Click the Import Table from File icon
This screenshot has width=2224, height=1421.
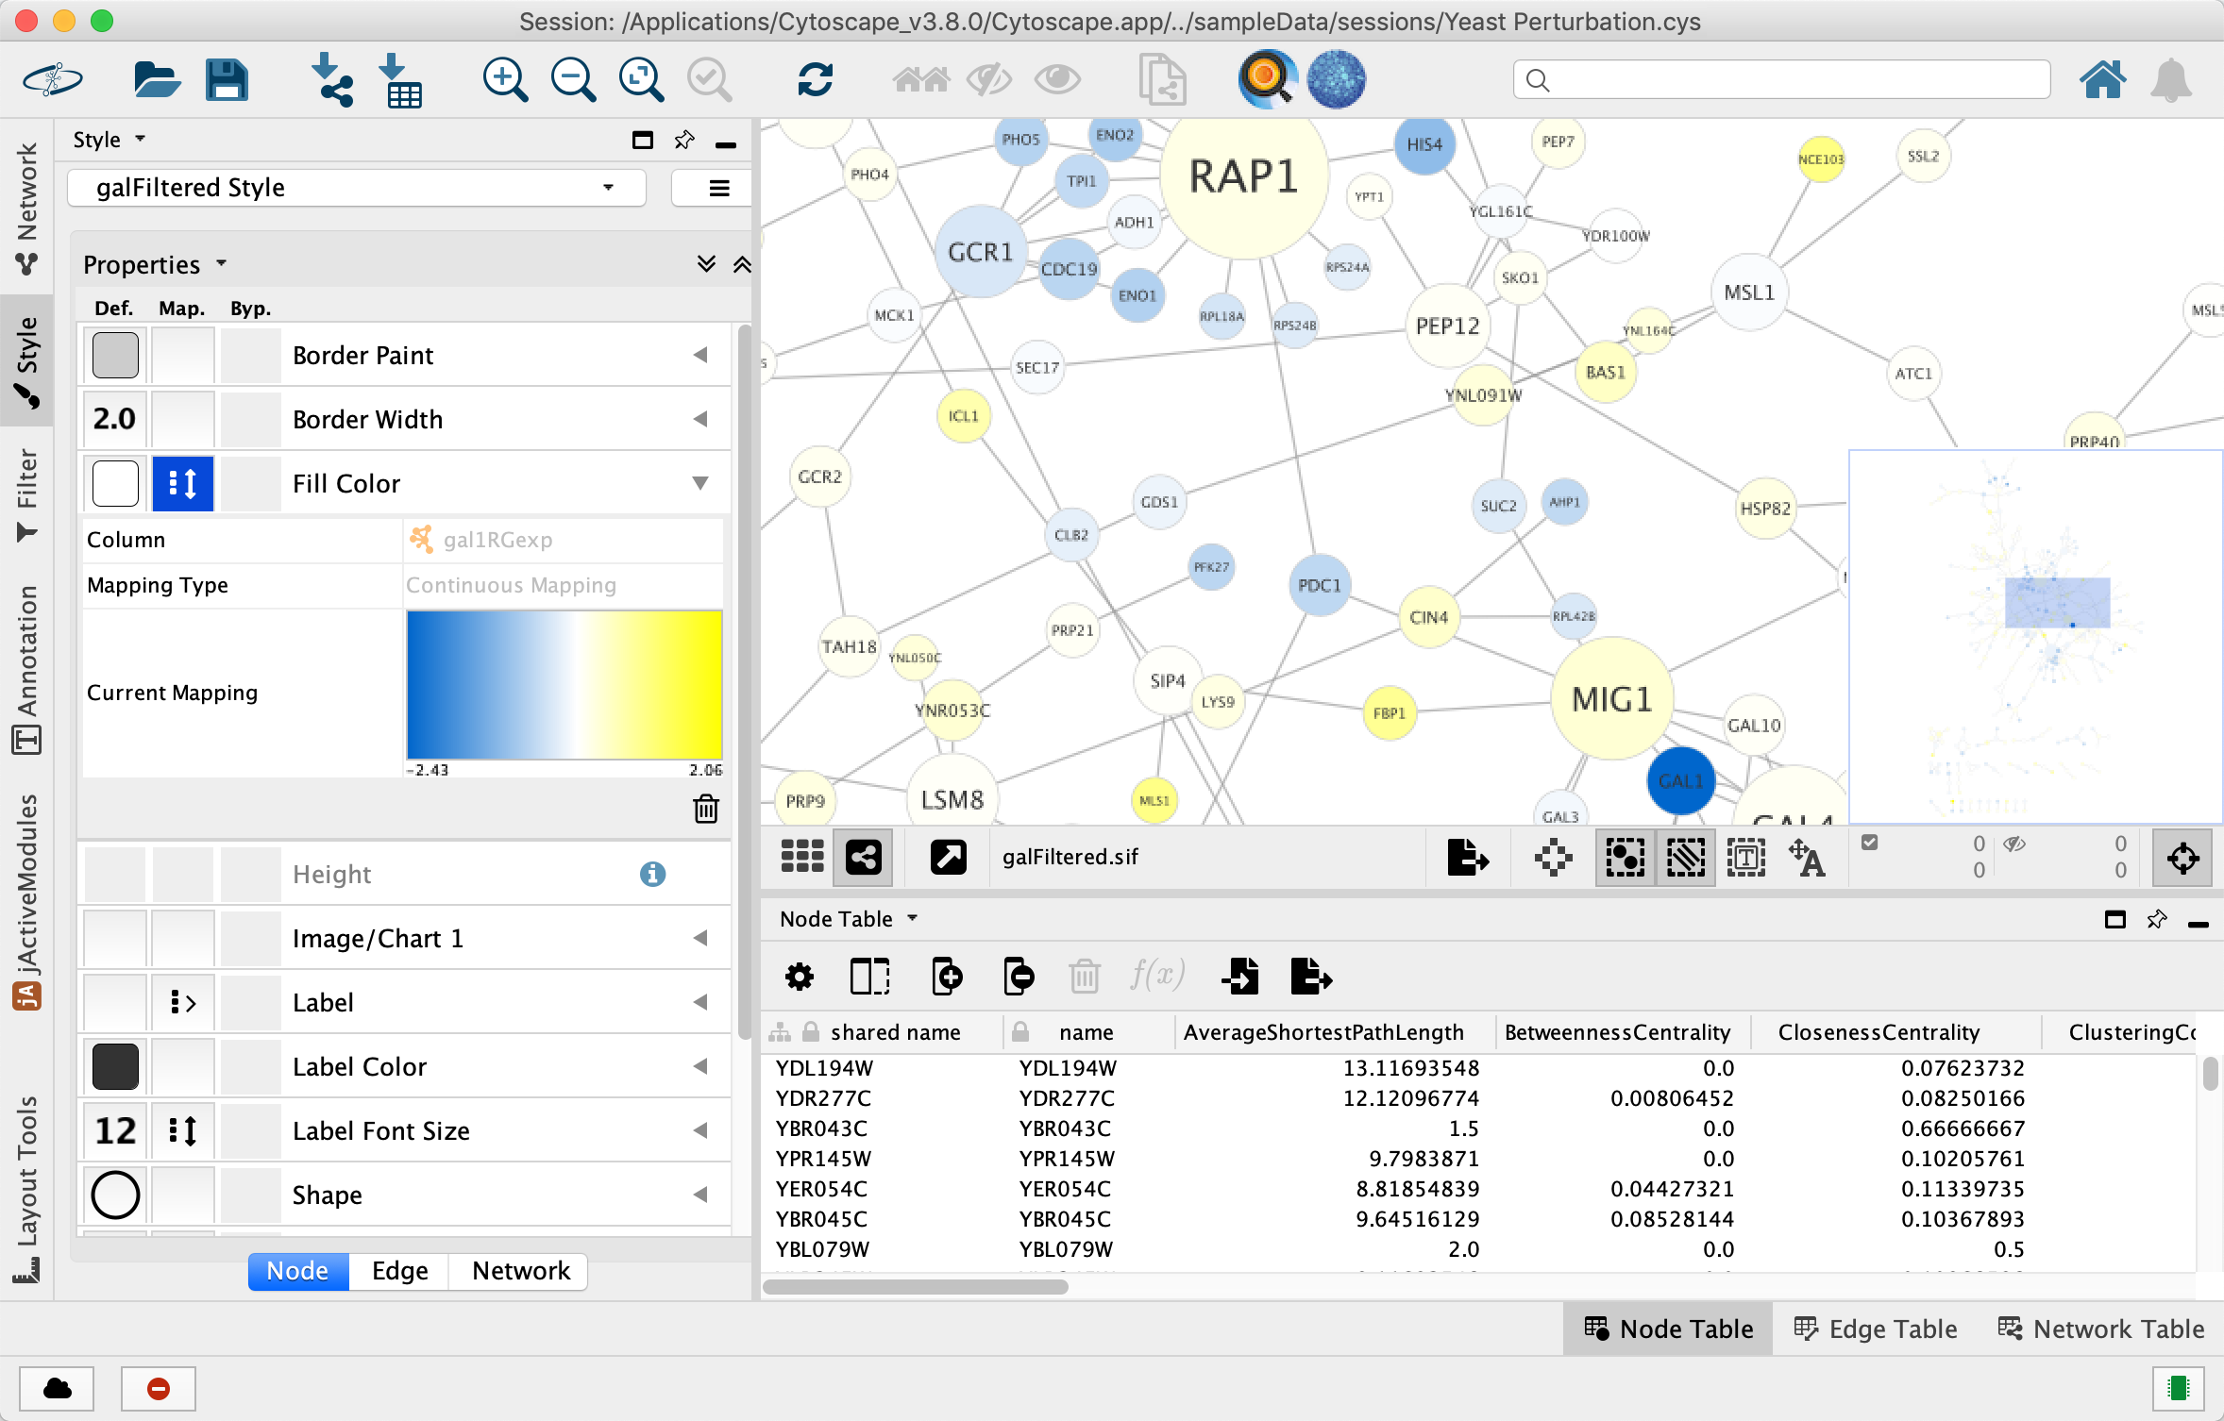coord(402,79)
